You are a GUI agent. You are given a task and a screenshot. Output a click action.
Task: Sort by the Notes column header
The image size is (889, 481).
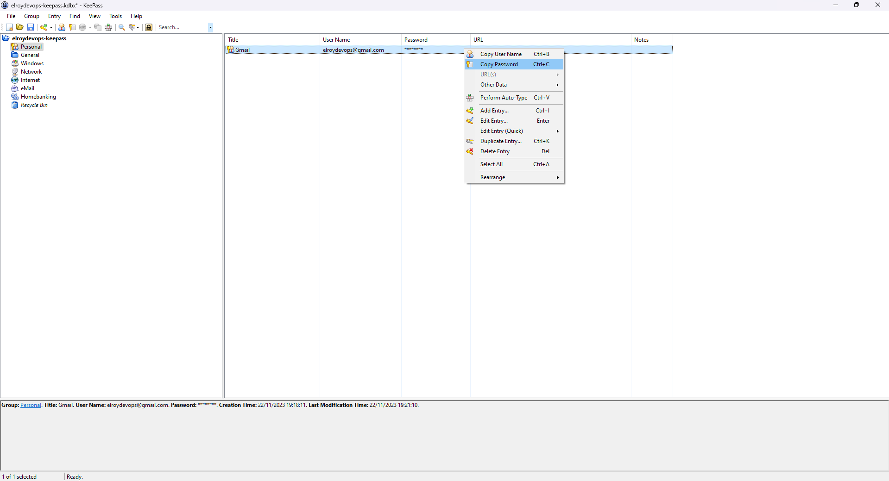coord(652,40)
